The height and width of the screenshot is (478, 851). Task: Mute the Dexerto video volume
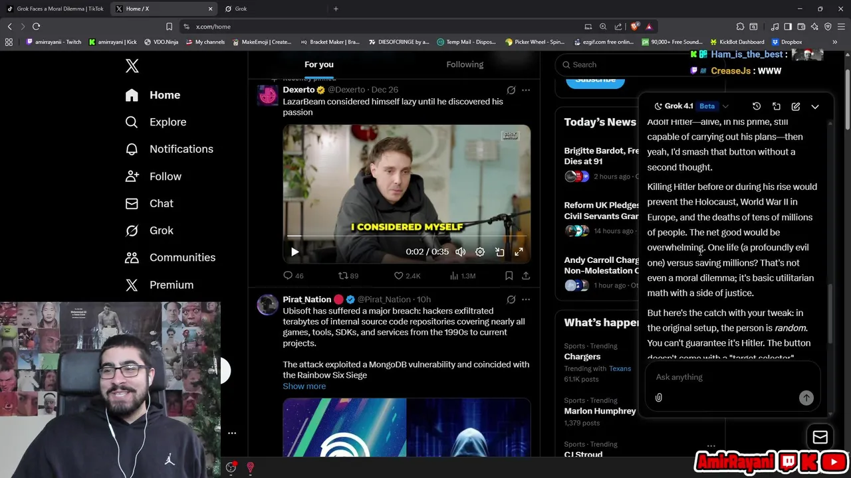[x=460, y=252]
